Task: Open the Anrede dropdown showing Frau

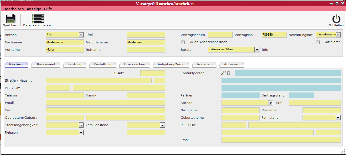Action: tap(81, 35)
